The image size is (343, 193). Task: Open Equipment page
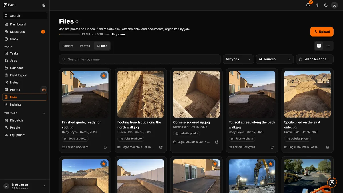point(25,135)
